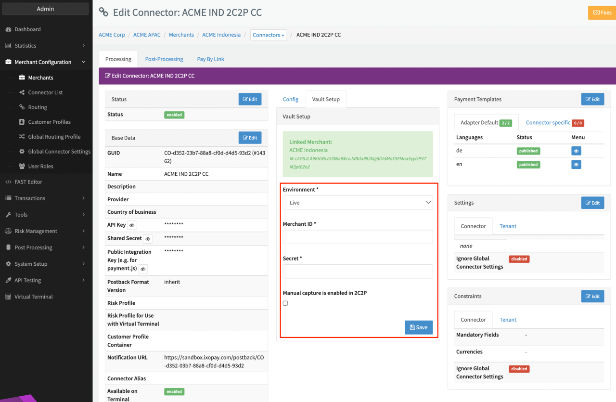
Task: Open the ACME APAC breadcrumb link
Action: [147, 35]
